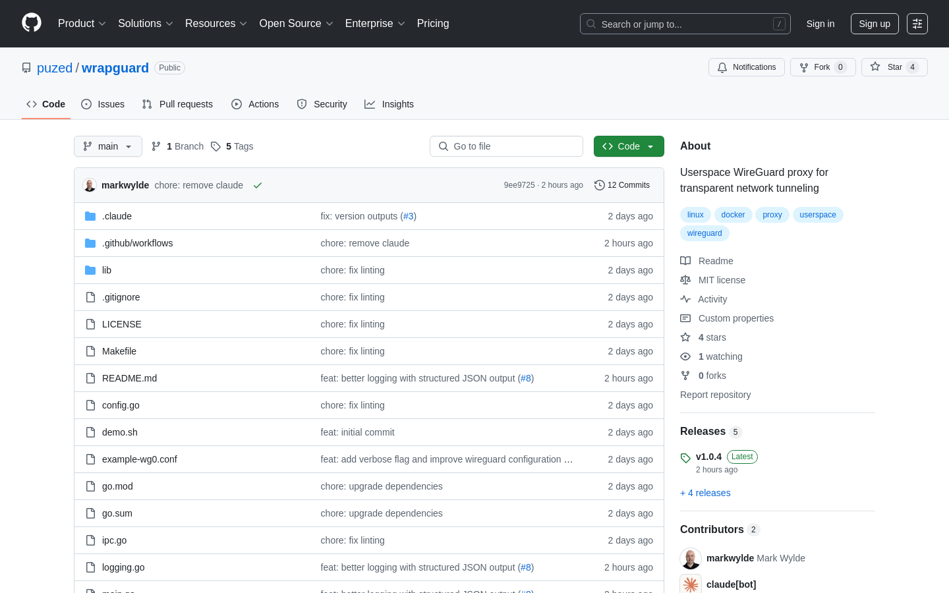The height and width of the screenshot is (593, 949).
Task: Click the wireguard topic tag
Action: pyautogui.click(x=705, y=233)
